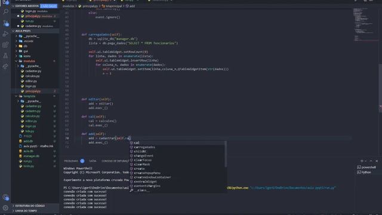
Task: Switch to the SAÍDA panel tab
Action: click(x=93, y=161)
